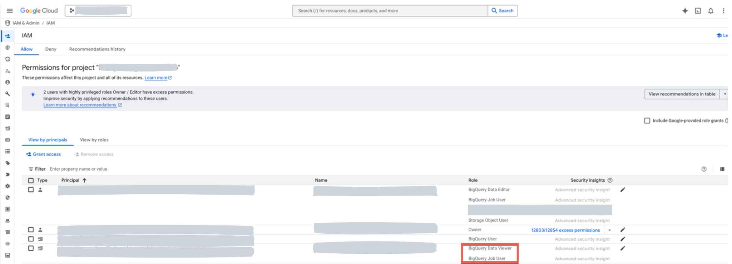Open Gemini AI sparkle assistant

[685, 11]
